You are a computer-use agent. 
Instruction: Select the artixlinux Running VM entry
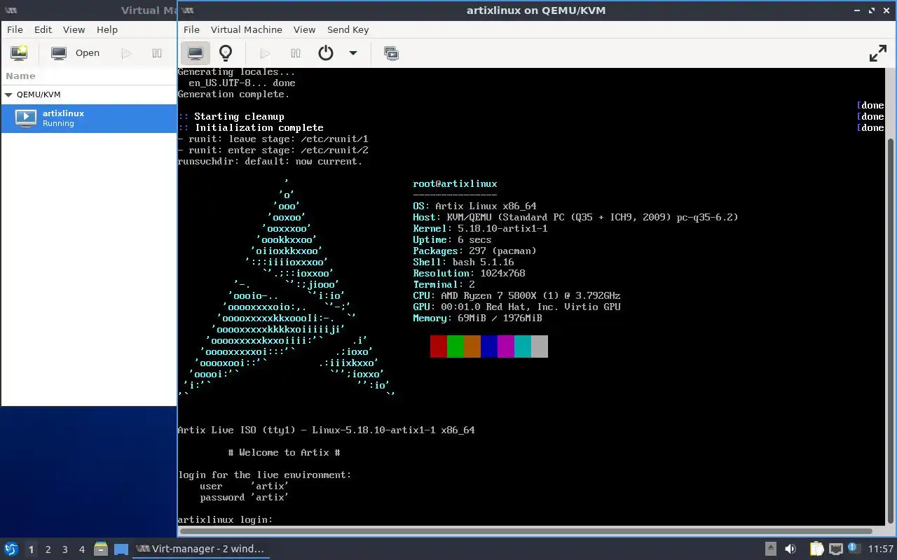(x=88, y=118)
